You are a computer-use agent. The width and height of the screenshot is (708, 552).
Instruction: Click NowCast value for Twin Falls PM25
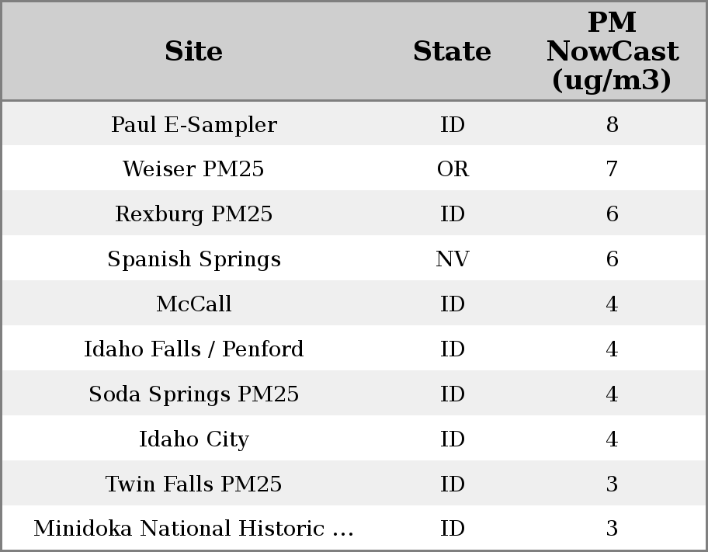pos(612,484)
